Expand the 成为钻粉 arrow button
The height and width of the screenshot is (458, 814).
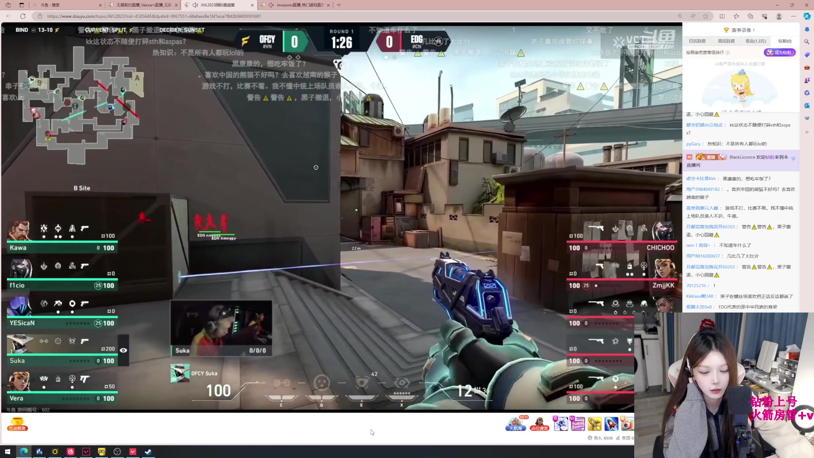(793, 53)
